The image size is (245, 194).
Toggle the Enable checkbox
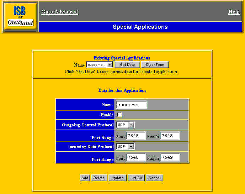point(119,115)
